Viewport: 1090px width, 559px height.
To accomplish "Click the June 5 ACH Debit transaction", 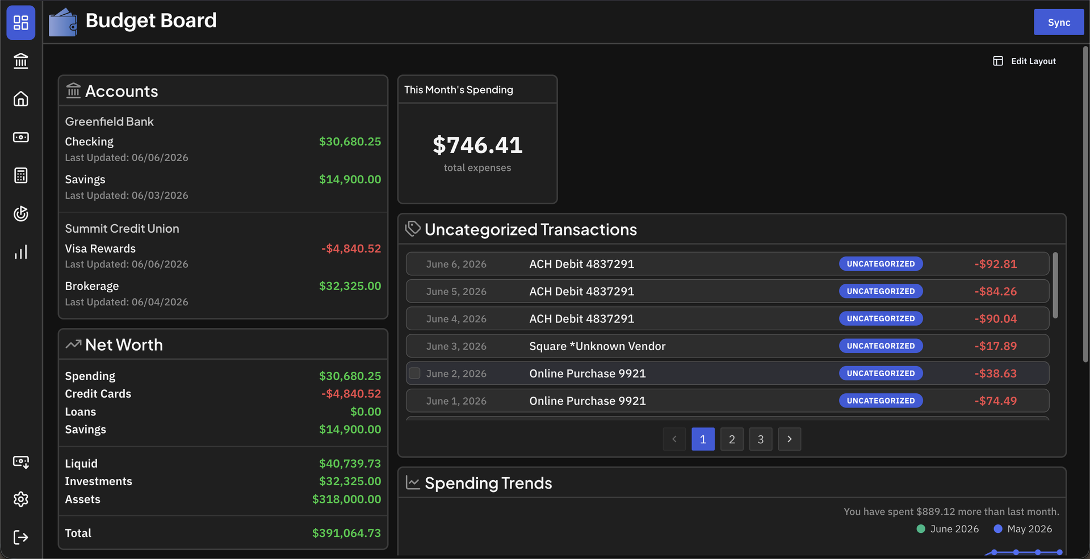I will (727, 291).
